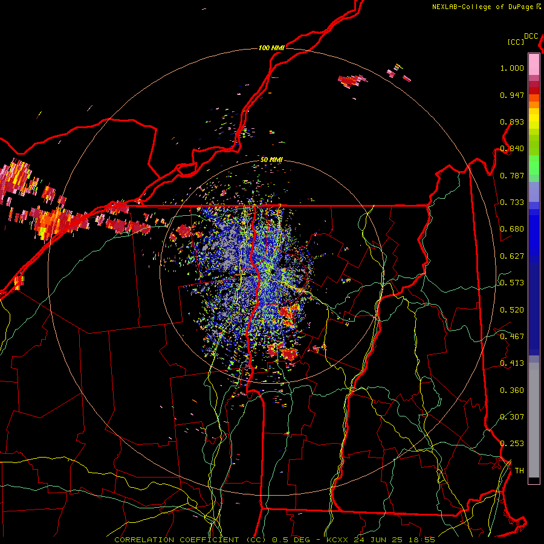Screen dimensions: 544x544
Task: Pick the light pink top color bar segment
Action: click(x=534, y=64)
